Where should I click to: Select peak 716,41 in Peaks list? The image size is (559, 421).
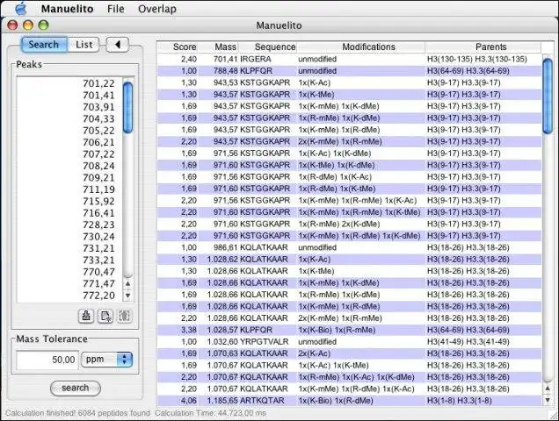(98, 213)
